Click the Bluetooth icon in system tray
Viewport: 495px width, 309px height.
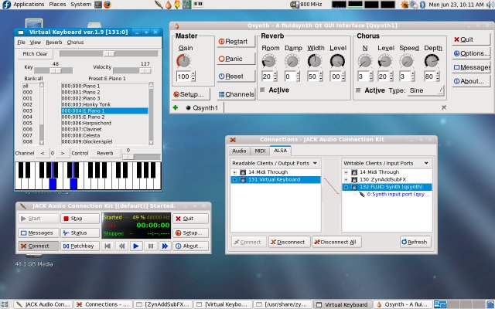(x=423, y=5)
